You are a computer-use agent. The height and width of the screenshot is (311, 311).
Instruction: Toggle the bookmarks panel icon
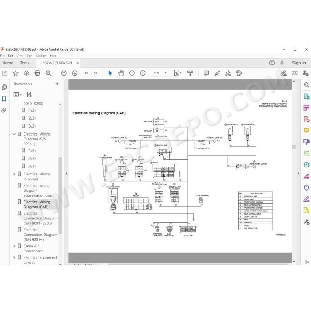point(4,99)
